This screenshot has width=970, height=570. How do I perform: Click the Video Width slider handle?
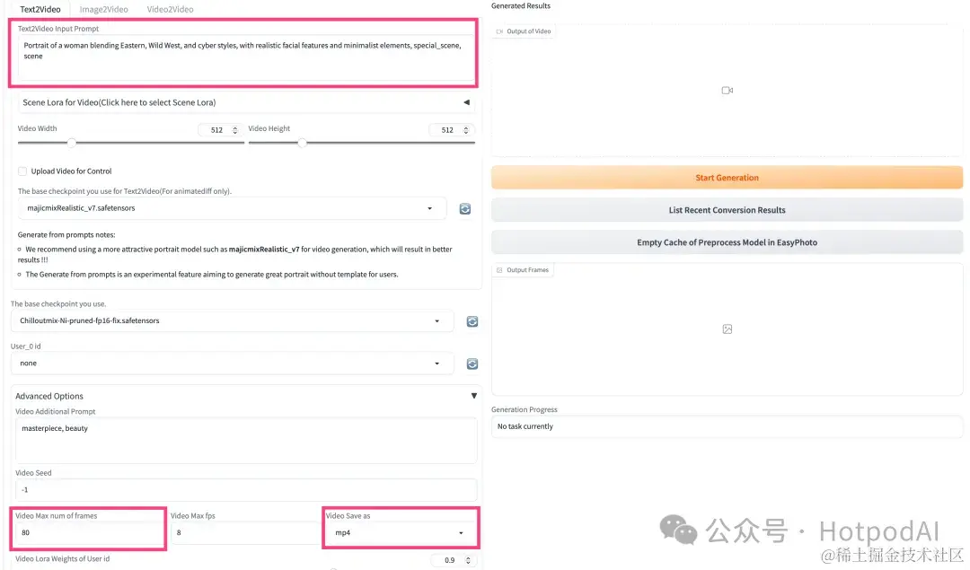[x=72, y=143]
